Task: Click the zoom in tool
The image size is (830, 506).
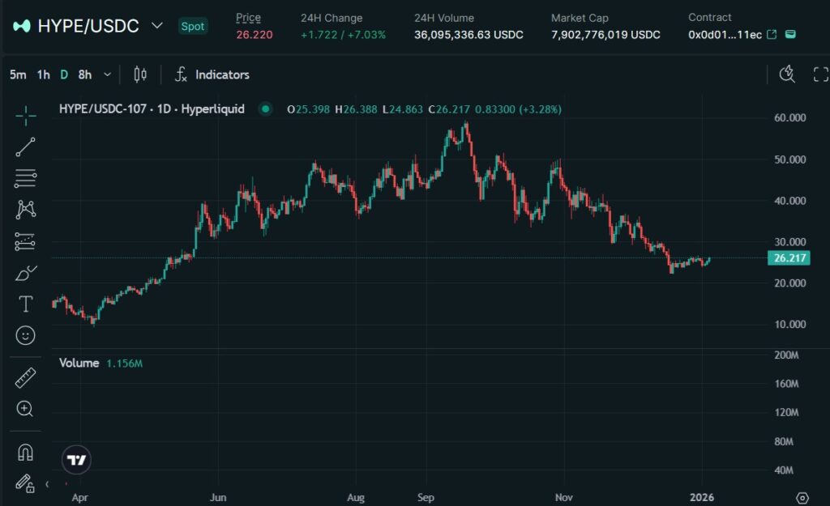Action: point(26,409)
